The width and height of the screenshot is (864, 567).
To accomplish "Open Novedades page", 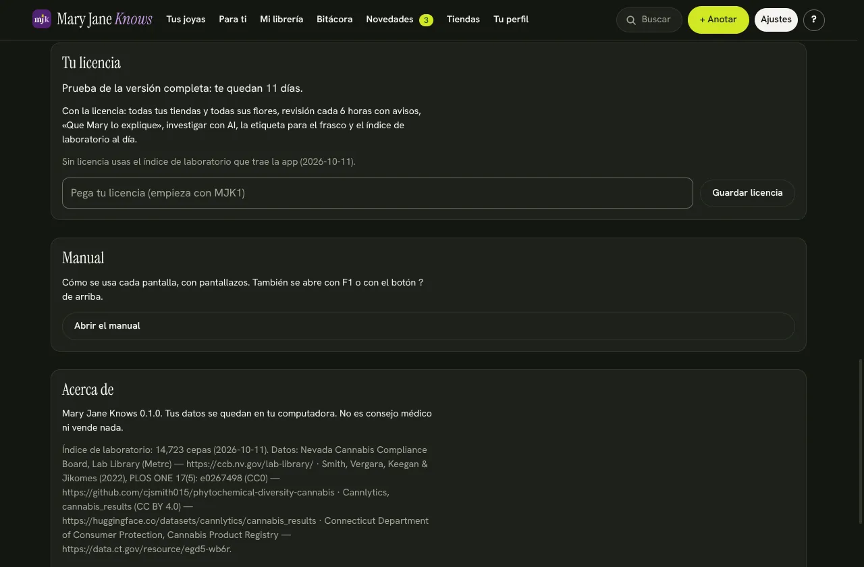I will [x=389, y=20].
